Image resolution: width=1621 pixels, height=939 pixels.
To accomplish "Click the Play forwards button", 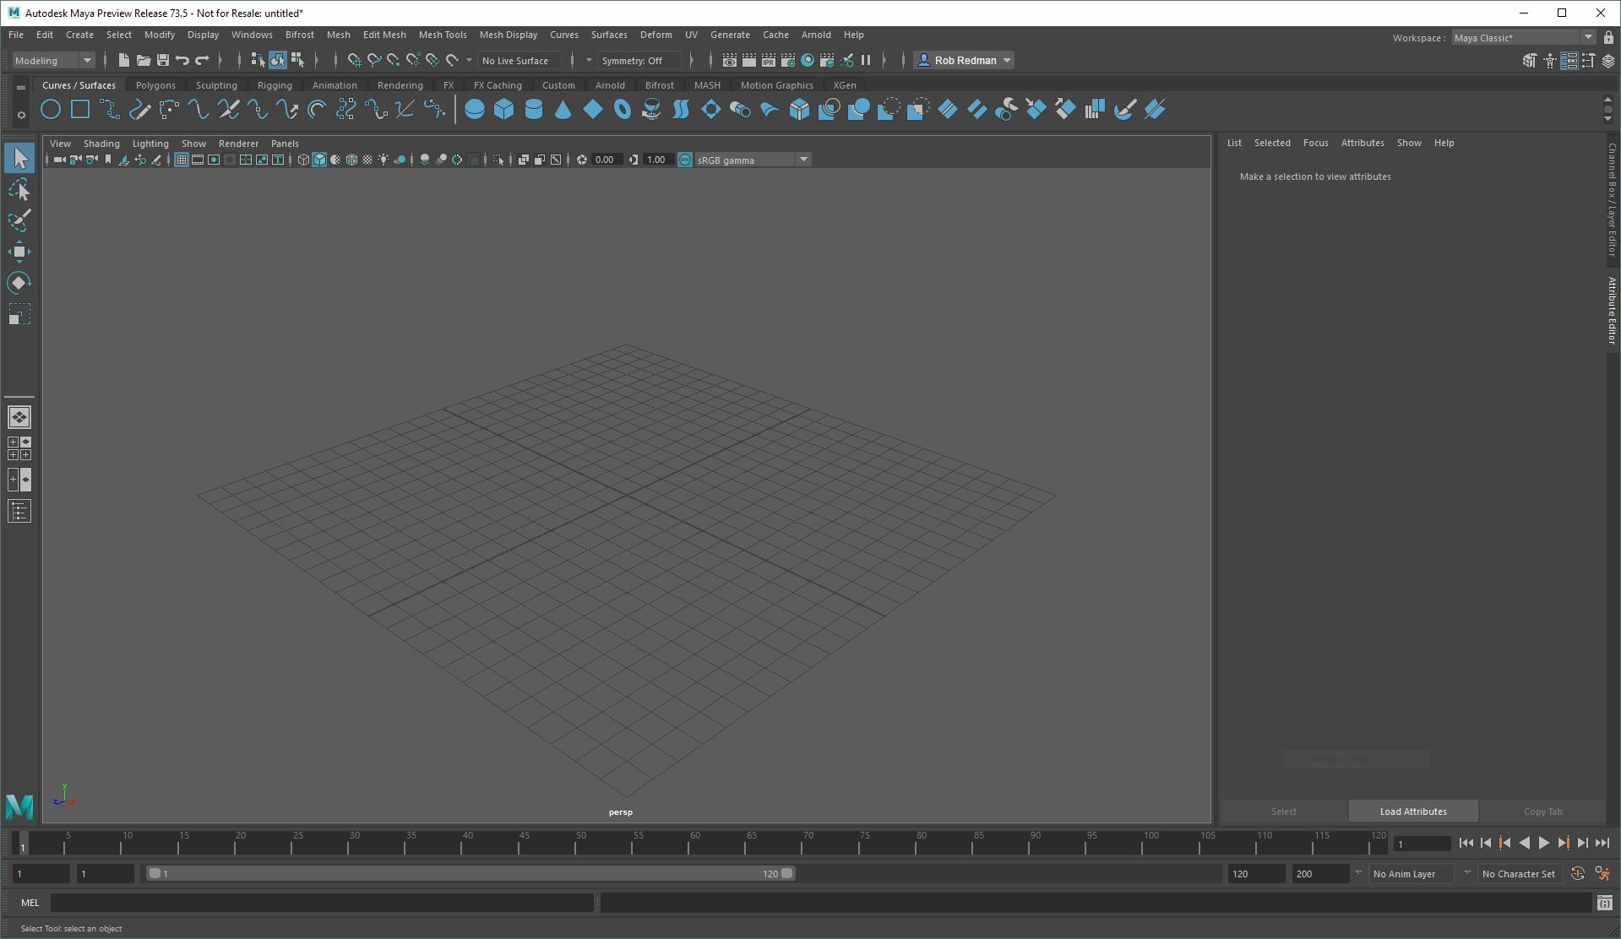I will 1543,843.
